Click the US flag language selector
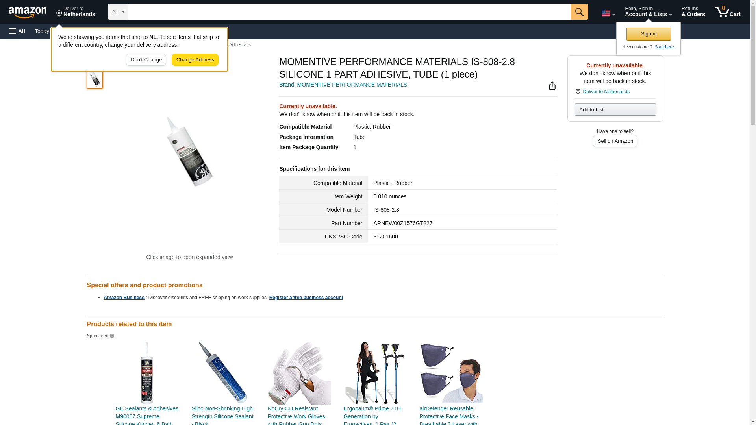 click(x=608, y=13)
